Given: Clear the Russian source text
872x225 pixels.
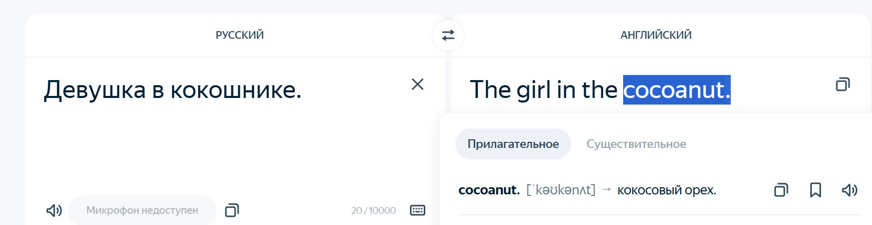Looking at the screenshot, I should pos(418,84).
